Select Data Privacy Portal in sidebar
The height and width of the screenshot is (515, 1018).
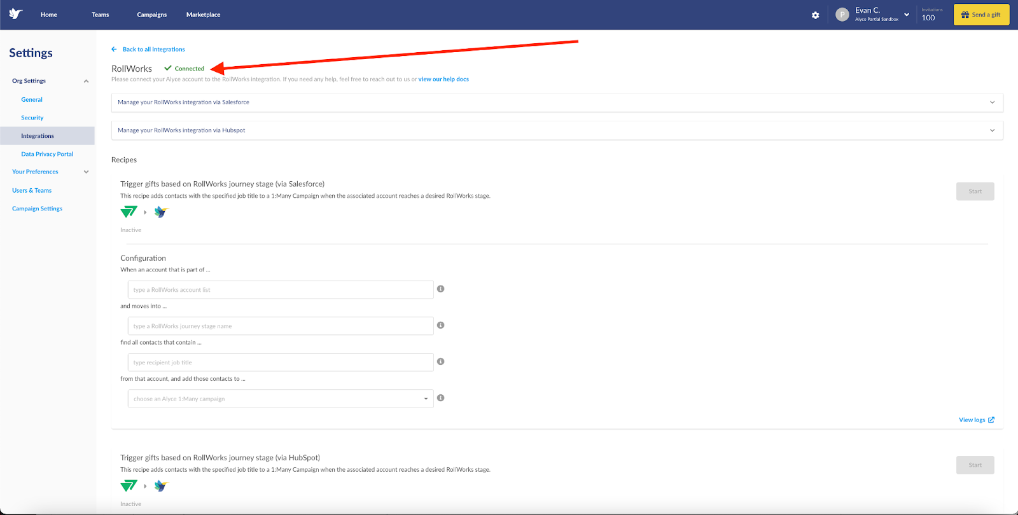coord(47,154)
